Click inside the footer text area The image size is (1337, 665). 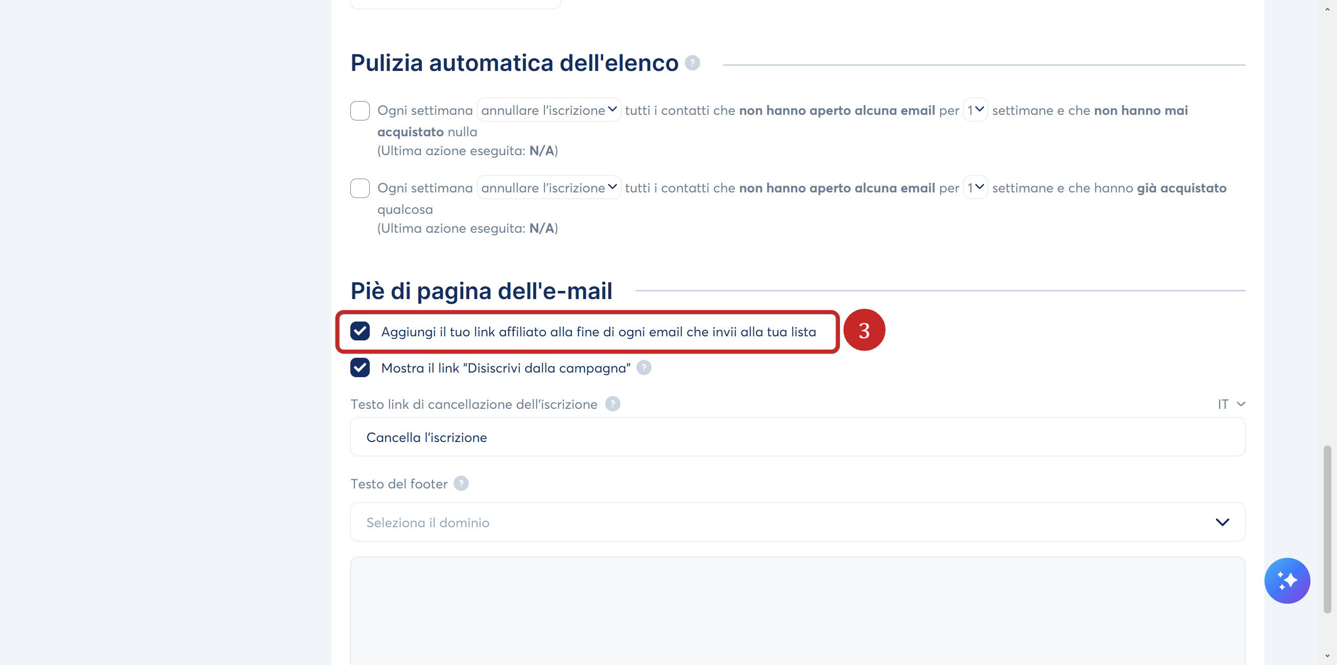[797, 611]
